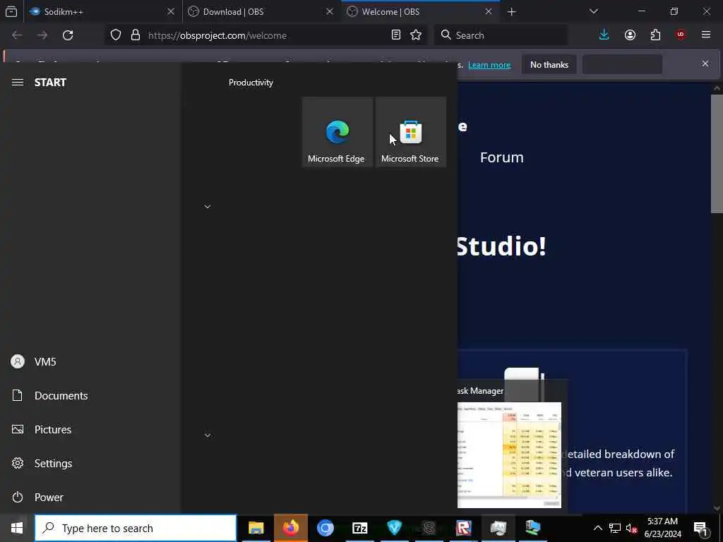Go forward to the next page
Image resolution: width=723 pixels, height=542 pixels.
42,35
